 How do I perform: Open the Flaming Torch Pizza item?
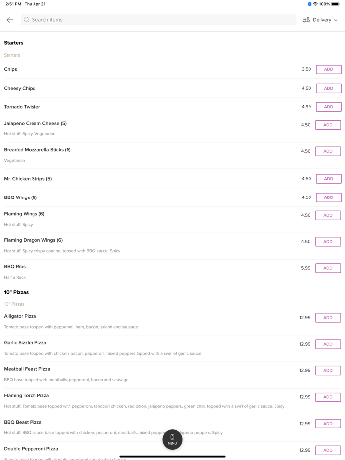click(x=27, y=396)
